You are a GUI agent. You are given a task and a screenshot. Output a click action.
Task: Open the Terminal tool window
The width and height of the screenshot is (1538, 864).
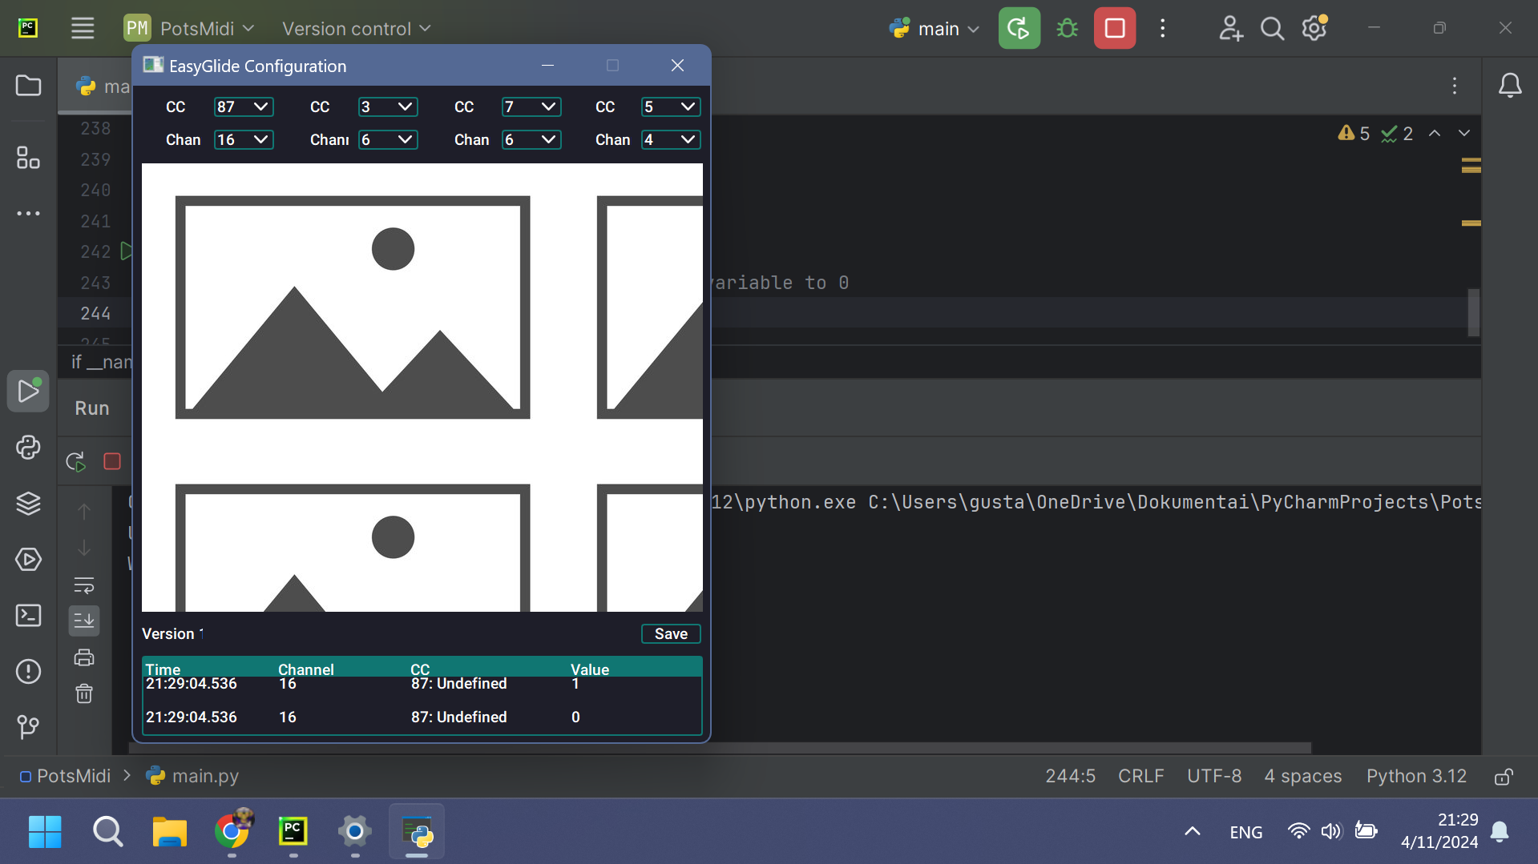click(28, 615)
